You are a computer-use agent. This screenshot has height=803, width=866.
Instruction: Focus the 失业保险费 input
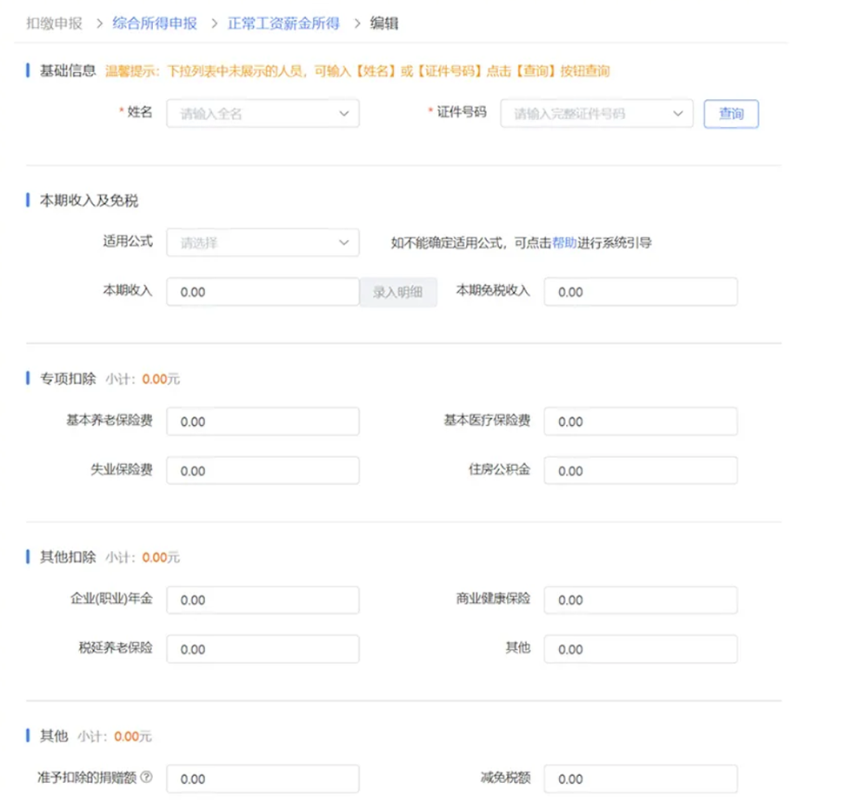tap(263, 470)
